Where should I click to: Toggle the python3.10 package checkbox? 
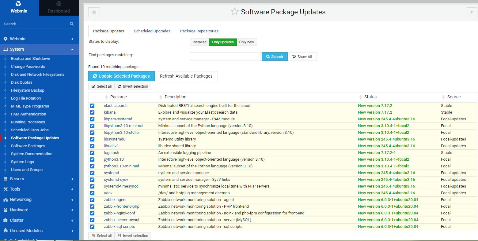[92, 159]
